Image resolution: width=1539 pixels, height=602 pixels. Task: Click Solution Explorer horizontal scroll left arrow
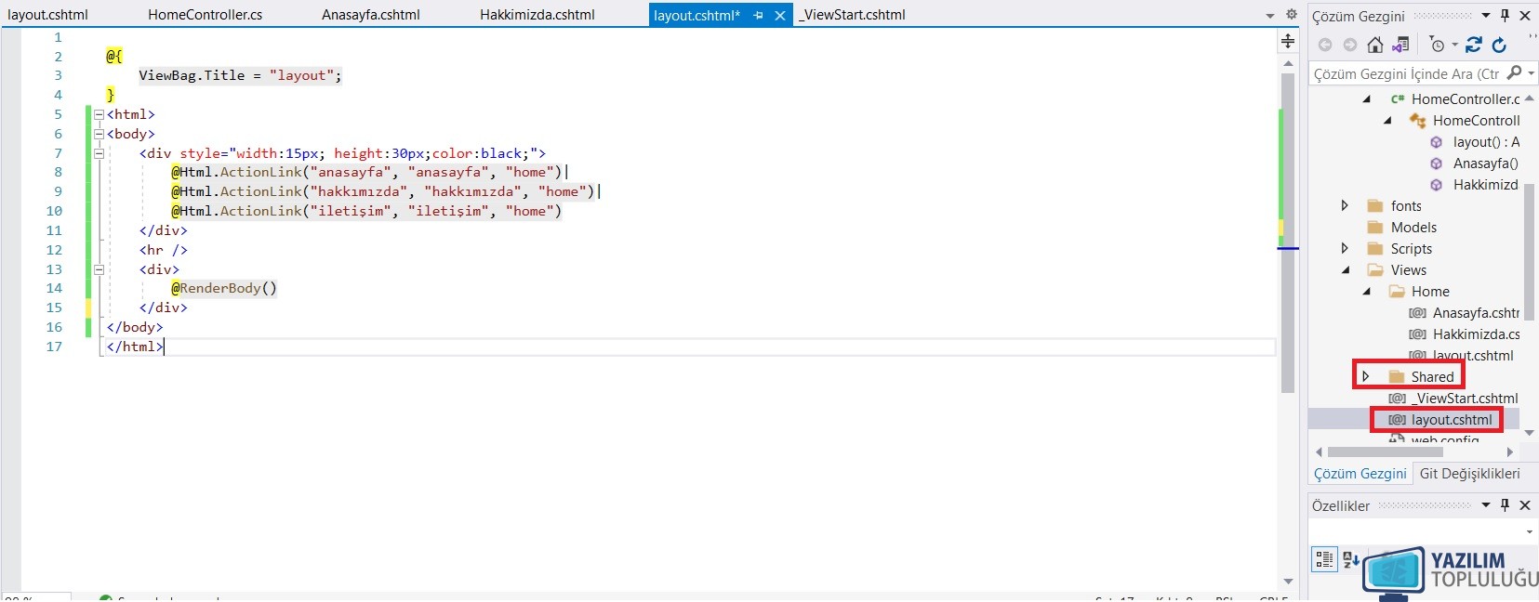[x=1319, y=452]
